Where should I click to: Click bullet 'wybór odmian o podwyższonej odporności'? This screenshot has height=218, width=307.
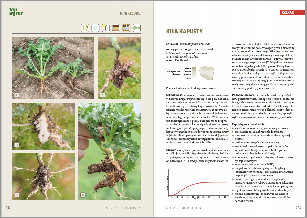(x=261, y=128)
